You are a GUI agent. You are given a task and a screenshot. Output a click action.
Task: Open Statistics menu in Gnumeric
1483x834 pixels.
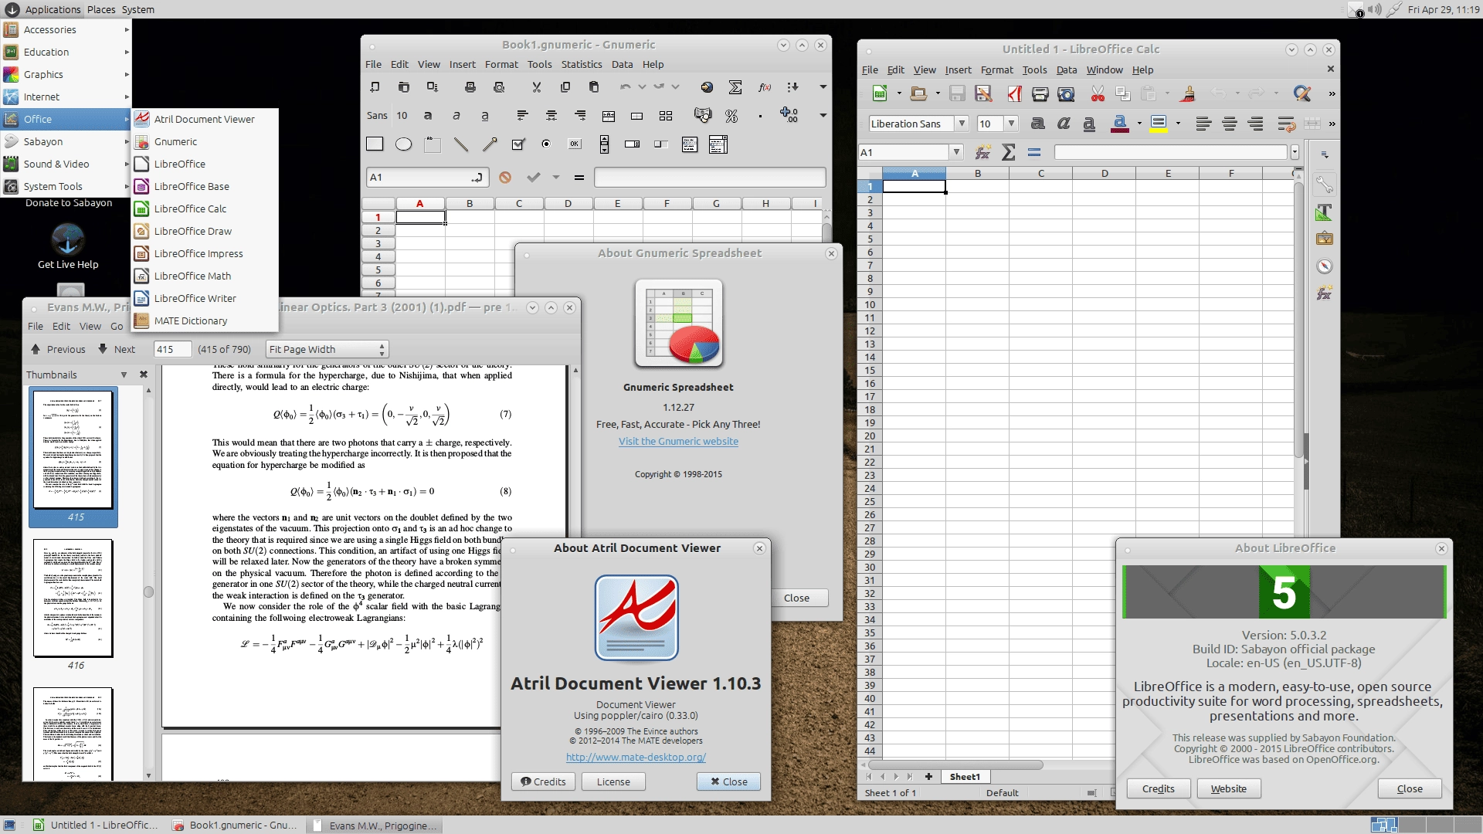[x=581, y=65]
